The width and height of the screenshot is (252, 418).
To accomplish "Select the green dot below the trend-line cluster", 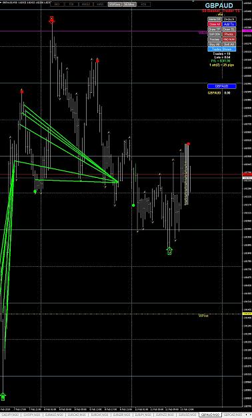I will coord(35,191).
